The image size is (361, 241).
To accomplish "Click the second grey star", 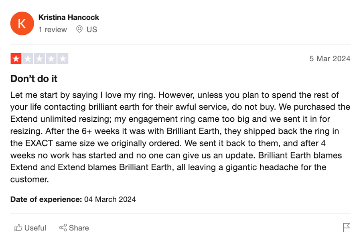I will [28, 58].
